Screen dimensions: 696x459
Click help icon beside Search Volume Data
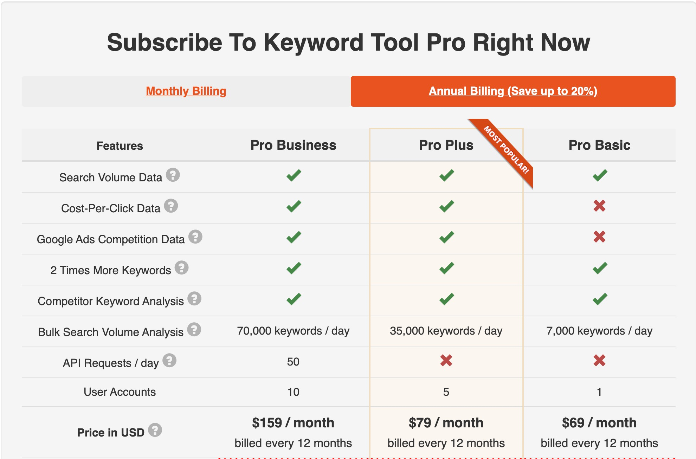click(x=173, y=175)
